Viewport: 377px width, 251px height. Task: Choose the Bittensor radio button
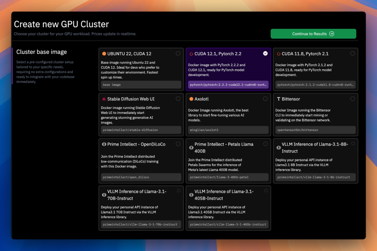point(352,99)
